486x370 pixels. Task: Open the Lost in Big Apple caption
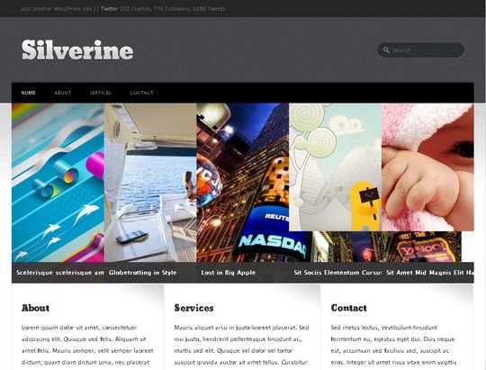coord(229,273)
